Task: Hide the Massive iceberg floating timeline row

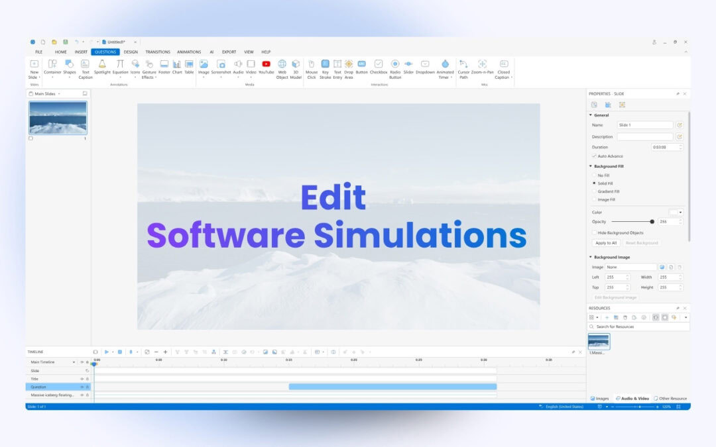Action: [x=82, y=395]
